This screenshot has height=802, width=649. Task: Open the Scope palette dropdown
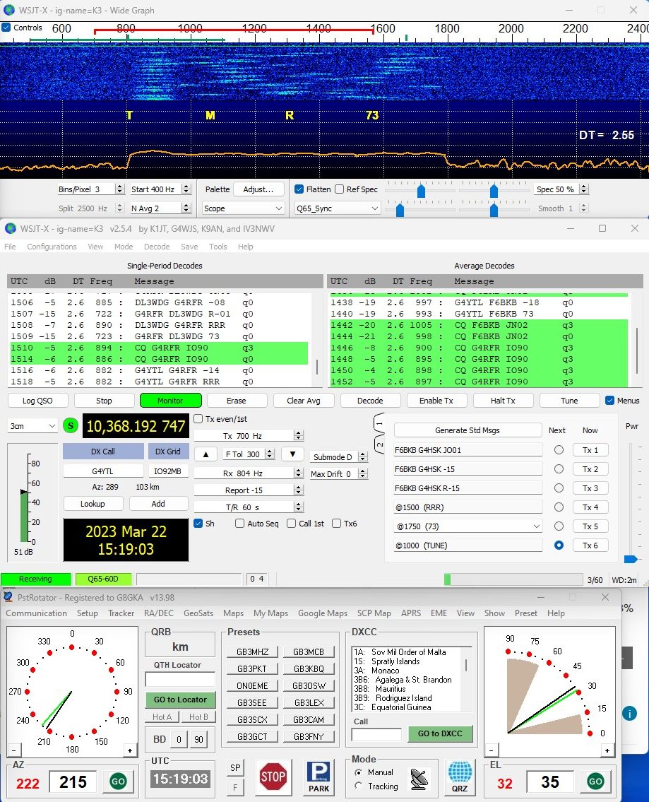click(243, 208)
